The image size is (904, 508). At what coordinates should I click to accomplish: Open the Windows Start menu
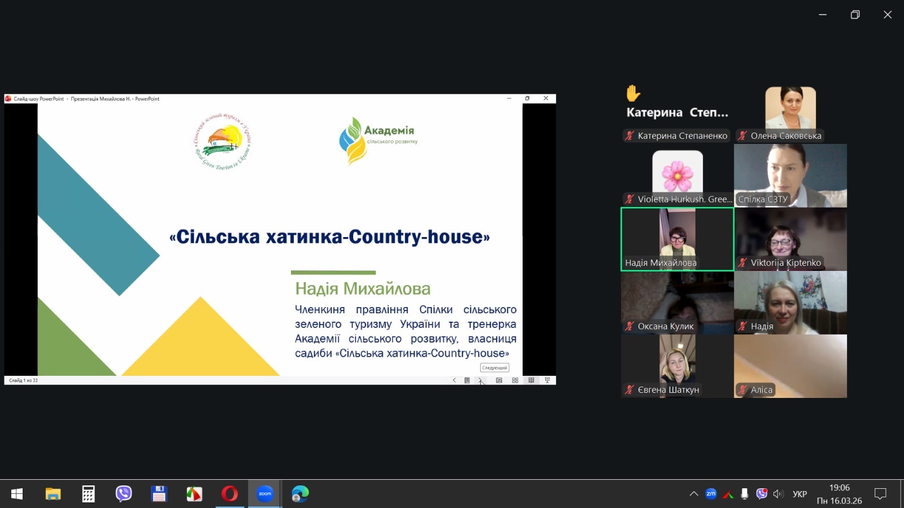pos(17,494)
